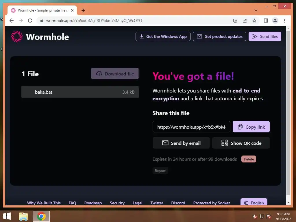Open a new tab with plus

83,10
